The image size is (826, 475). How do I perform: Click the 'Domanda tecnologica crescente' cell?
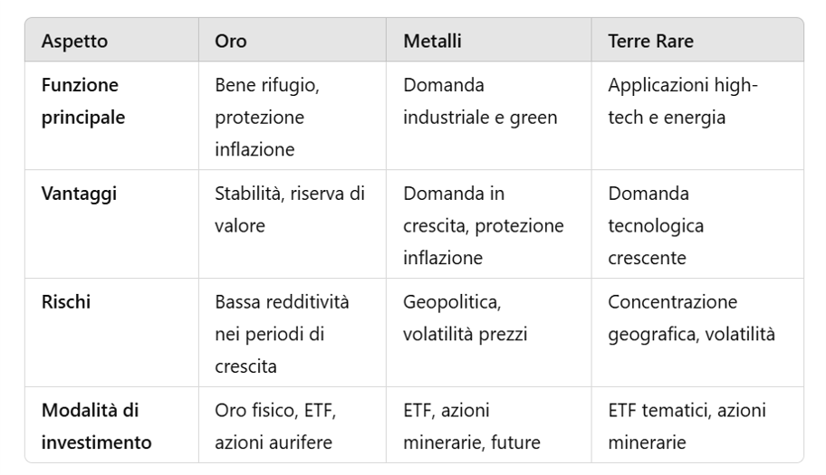pyautogui.click(x=656, y=225)
